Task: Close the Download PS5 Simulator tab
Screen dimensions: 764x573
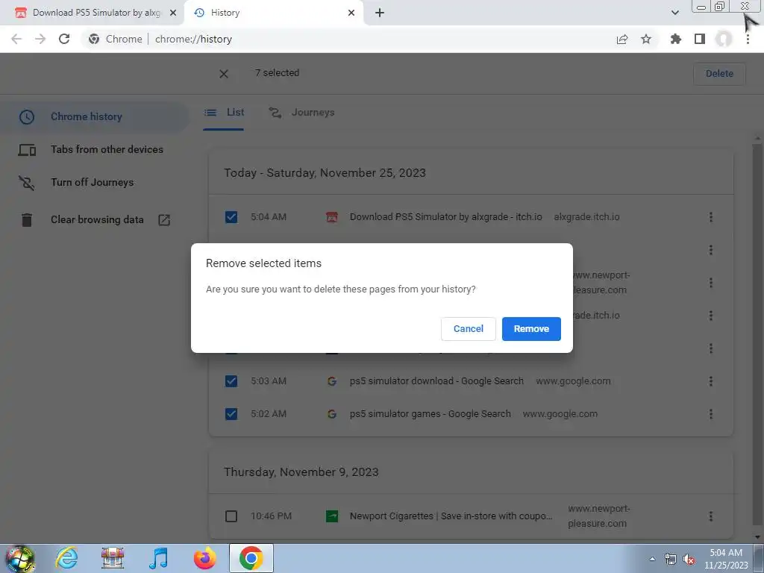Action: click(173, 13)
